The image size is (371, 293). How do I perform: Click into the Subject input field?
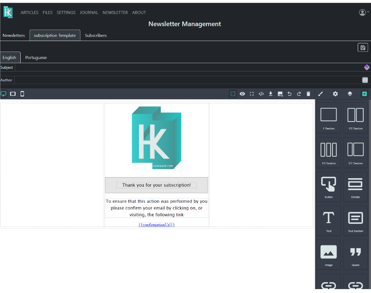193,68
